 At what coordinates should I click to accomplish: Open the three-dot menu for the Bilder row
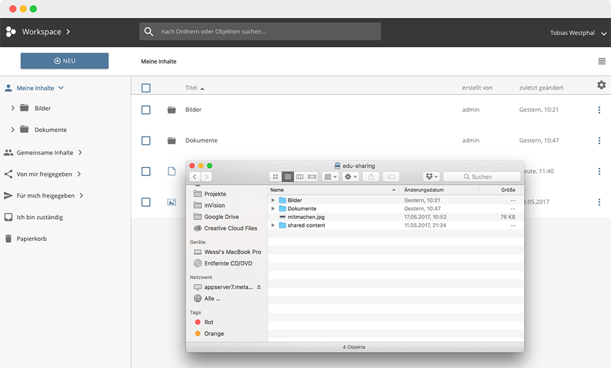click(599, 110)
